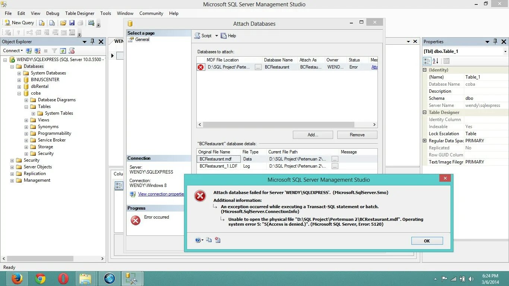Image resolution: width=509 pixels, height=286 pixels.
Task: Open the Script dropdown arrow
Action: (x=216, y=36)
